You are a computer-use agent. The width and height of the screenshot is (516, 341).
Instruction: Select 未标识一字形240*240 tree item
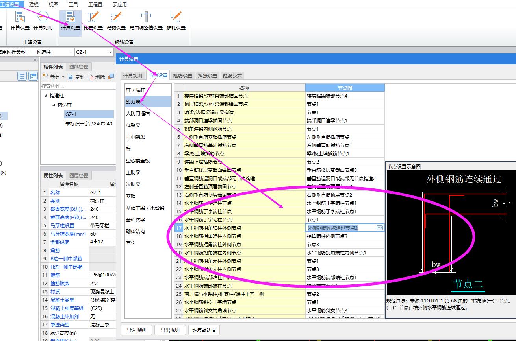point(89,123)
